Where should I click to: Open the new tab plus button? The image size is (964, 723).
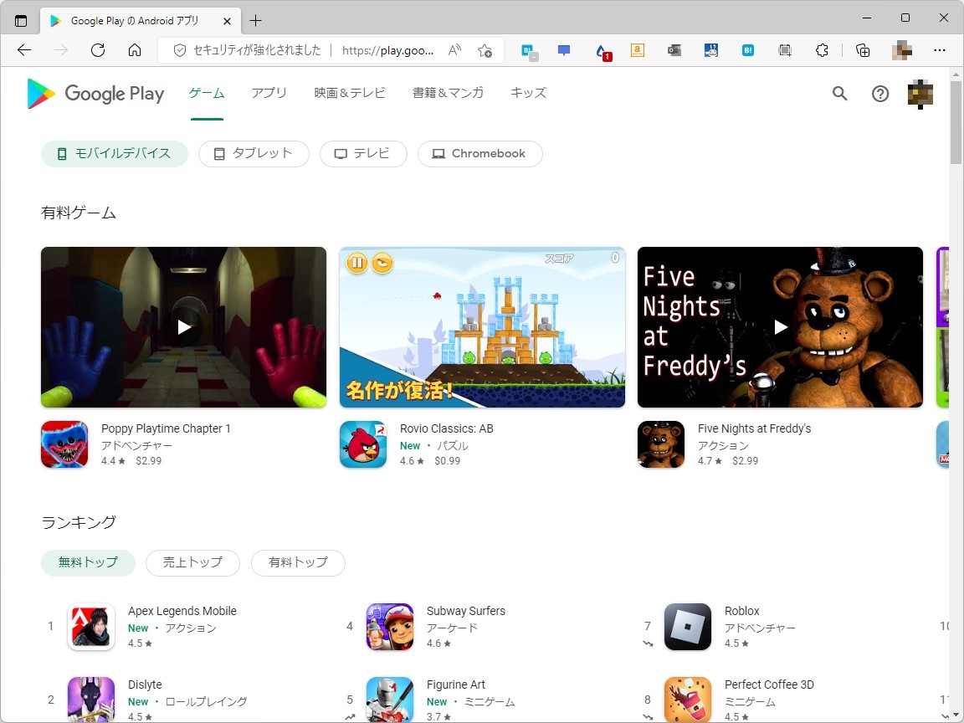click(x=256, y=21)
